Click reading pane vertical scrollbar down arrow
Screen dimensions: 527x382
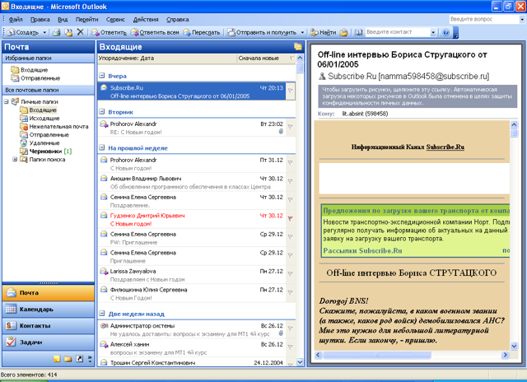click(x=514, y=346)
